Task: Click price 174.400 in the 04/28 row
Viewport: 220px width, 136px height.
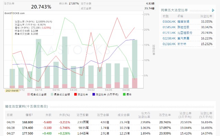Action: coord(27,128)
